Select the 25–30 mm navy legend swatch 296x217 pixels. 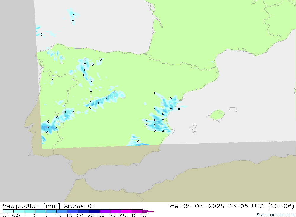(94, 211)
